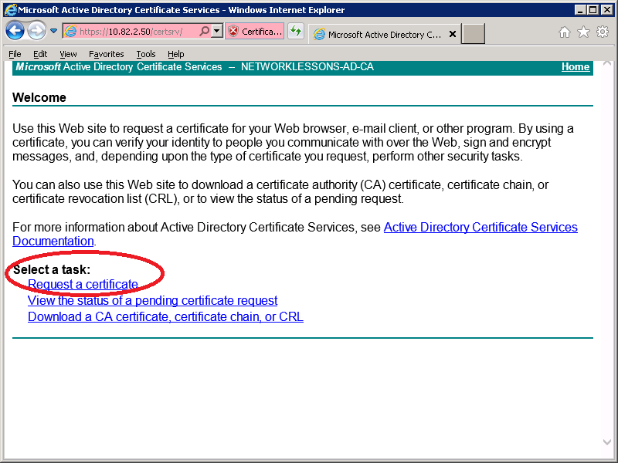
Task: Open the File menu
Action: tap(15, 54)
